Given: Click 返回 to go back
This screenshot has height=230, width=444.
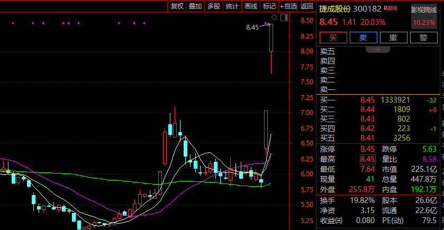Looking at the screenshot, I should pos(307,6).
